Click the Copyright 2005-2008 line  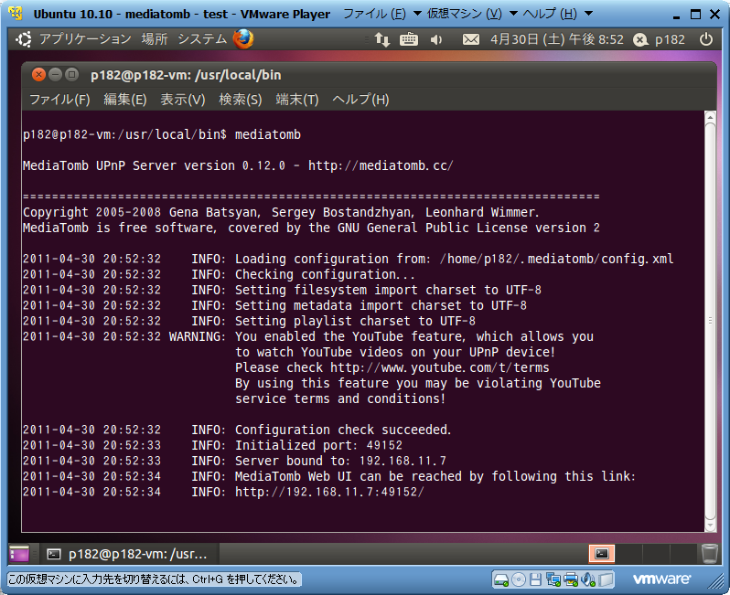coord(281,213)
